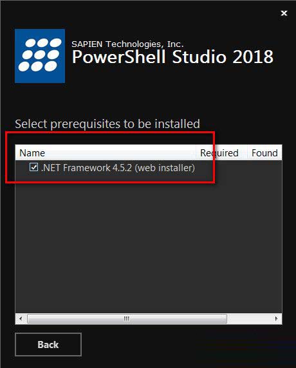Click the SAPIEN Technologies, Inc. text
Image resolution: width=296 pixels, height=368 pixels.
pyautogui.click(x=127, y=44)
